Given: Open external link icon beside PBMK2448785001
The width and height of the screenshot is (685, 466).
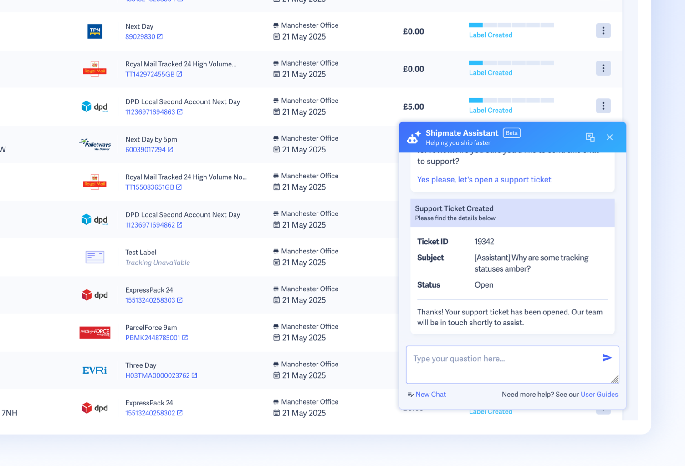Looking at the screenshot, I should [x=185, y=338].
